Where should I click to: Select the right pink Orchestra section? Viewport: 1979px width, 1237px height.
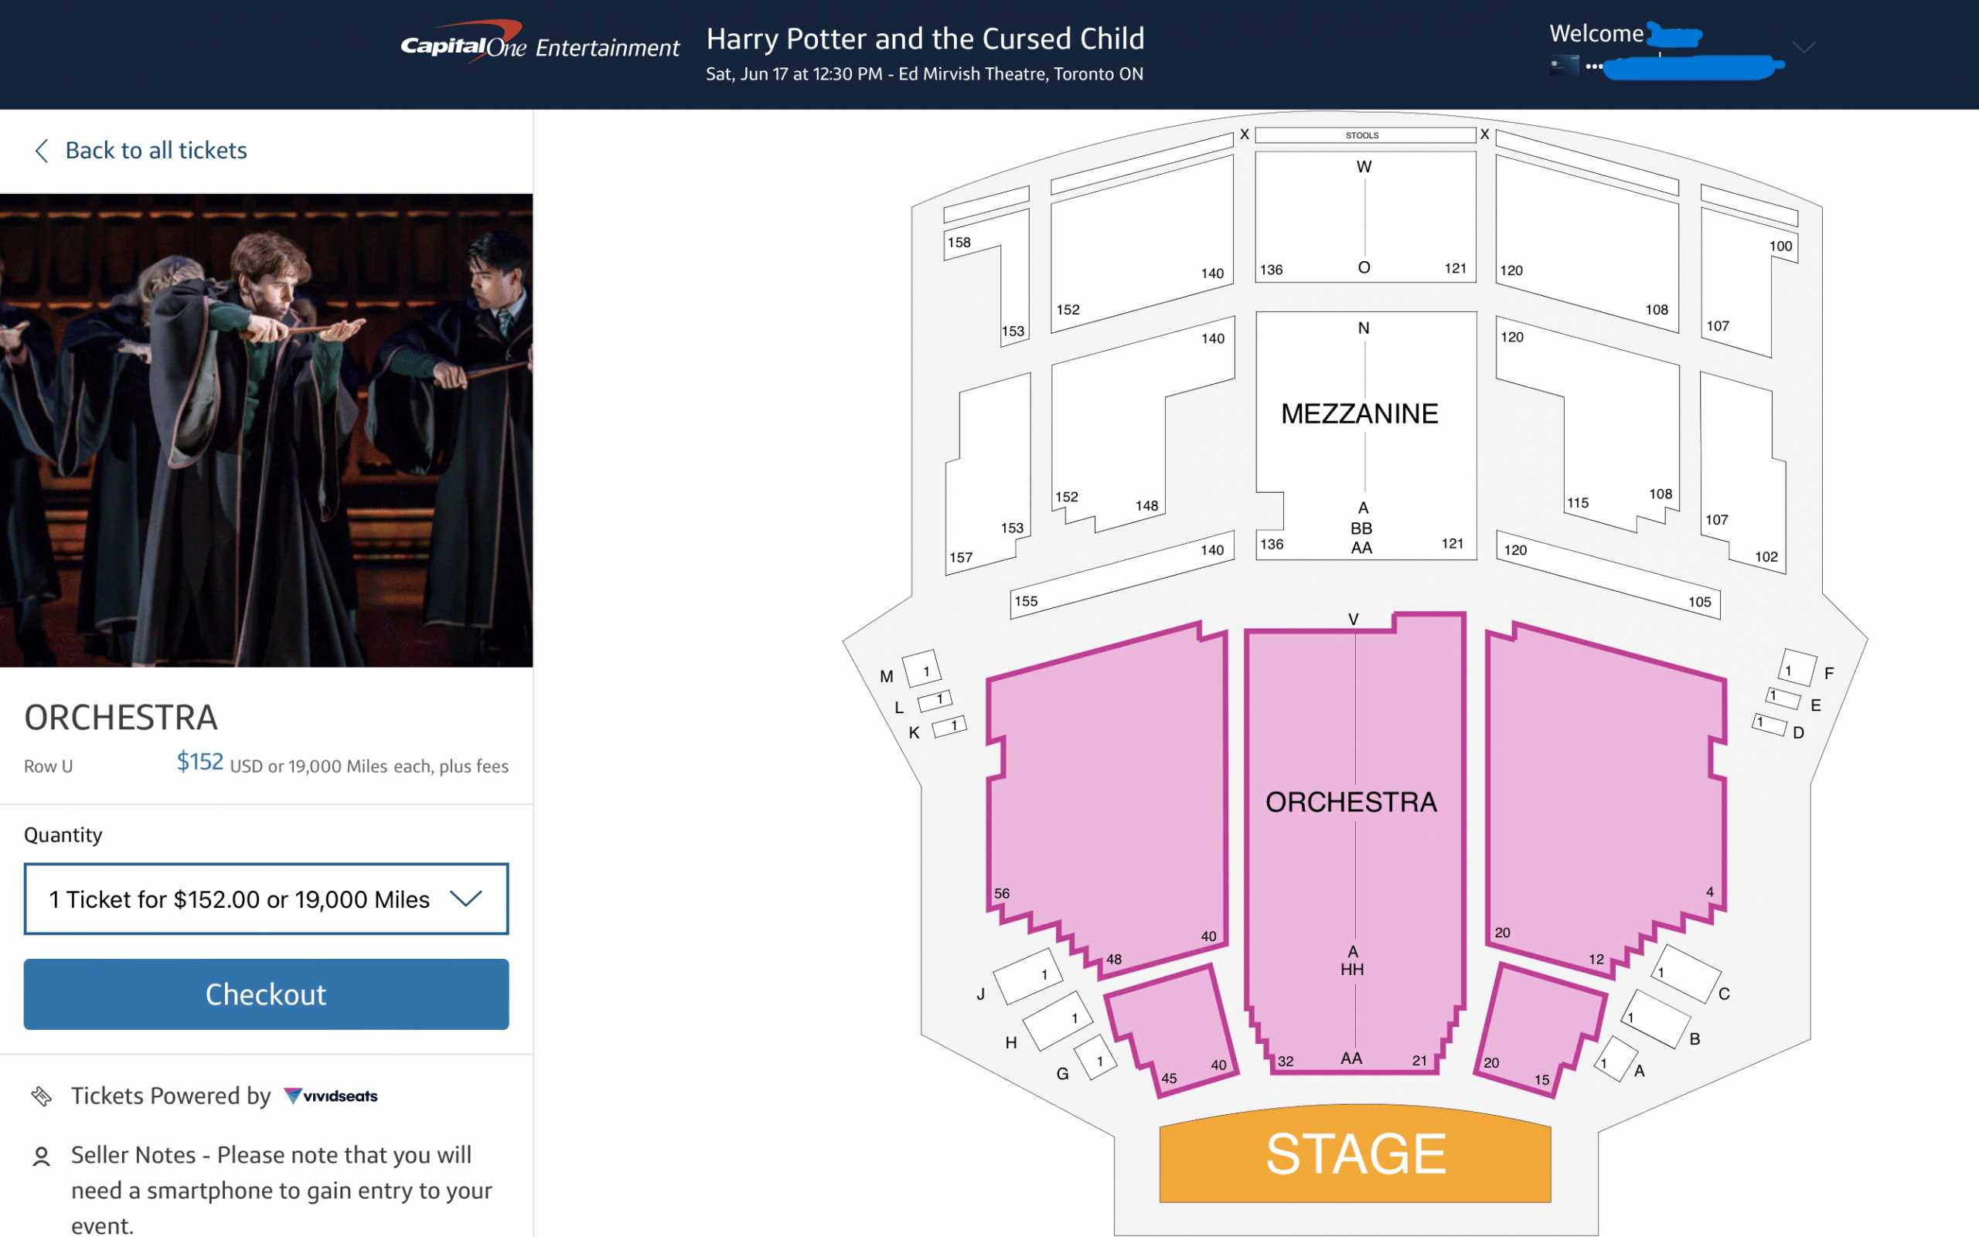(x=1604, y=802)
